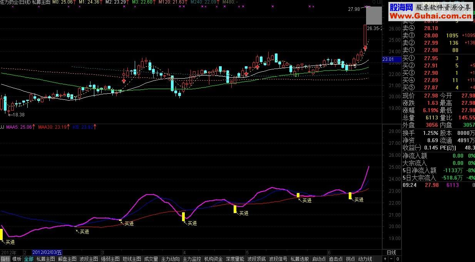Pick the 短线主图 indicator
The height and width of the screenshot is (262, 475).
132,259
